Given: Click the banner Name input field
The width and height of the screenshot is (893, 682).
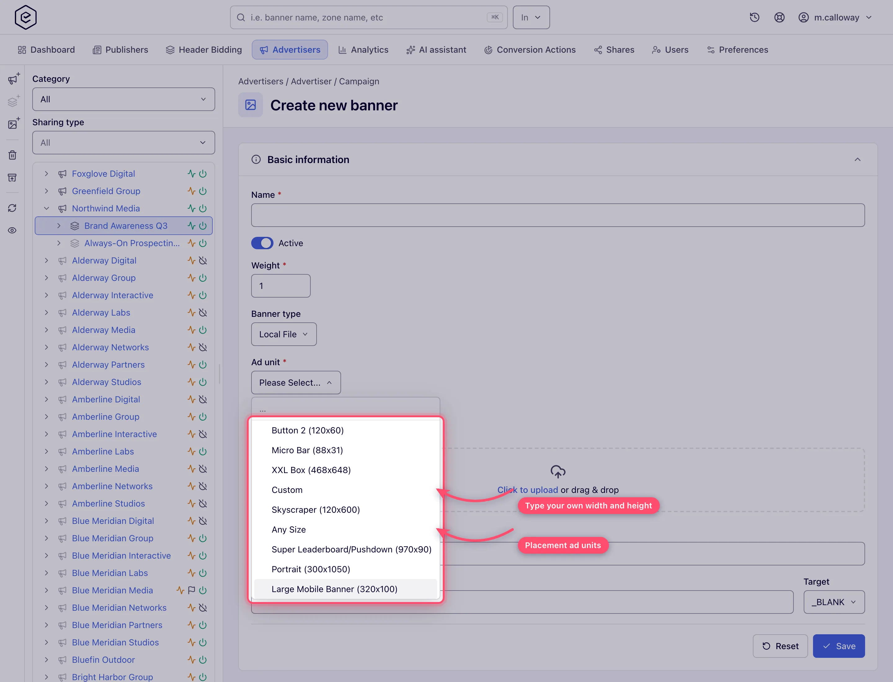Looking at the screenshot, I should (x=558, y=215).
